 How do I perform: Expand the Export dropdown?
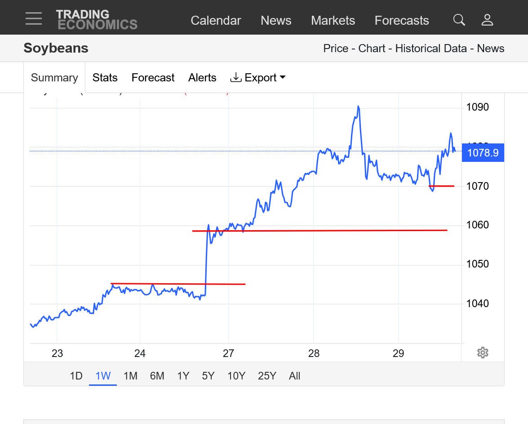tap(258, 78)
